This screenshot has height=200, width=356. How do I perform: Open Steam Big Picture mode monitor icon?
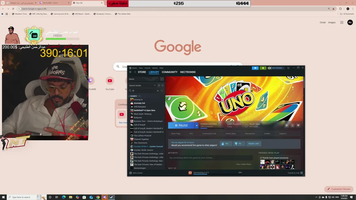288,68
